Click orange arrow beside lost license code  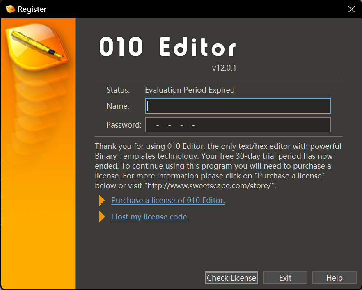pyautogui.click(x=102, y=217)
